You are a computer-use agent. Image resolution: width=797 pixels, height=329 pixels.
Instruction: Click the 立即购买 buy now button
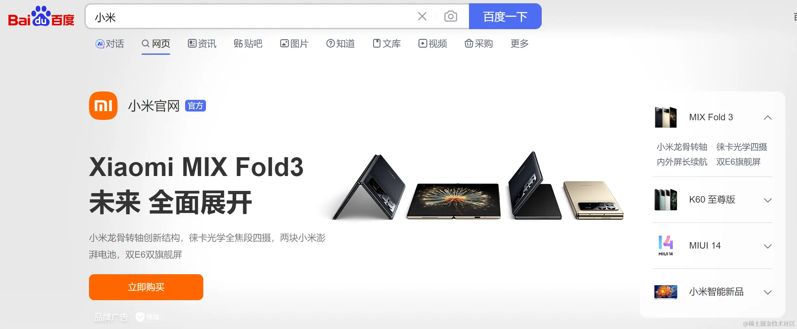coord(146,287)
